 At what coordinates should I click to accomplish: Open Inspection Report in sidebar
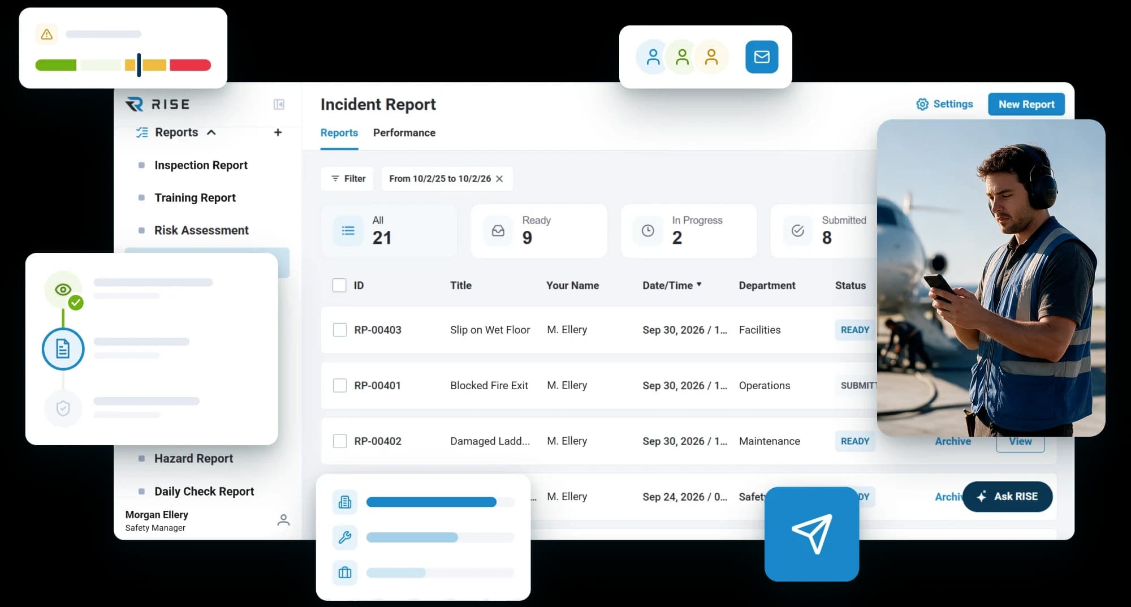click(201, 165)
